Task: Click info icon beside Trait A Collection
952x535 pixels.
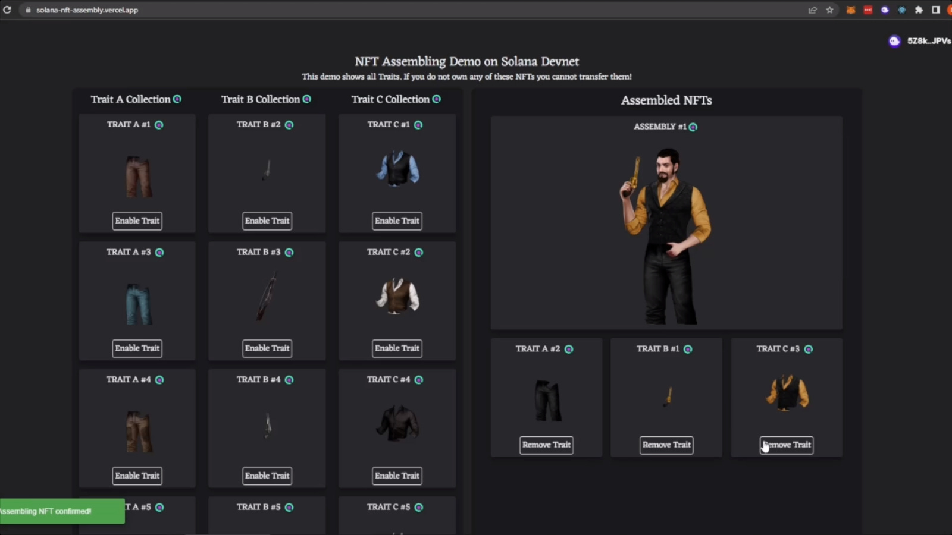Action: 177,99
